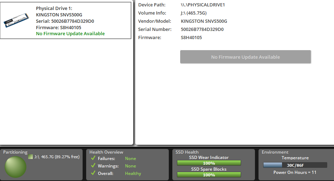Click the greyed No Firmware Update Available button
This screenshot has height=181, width=334.
(246, 57)
